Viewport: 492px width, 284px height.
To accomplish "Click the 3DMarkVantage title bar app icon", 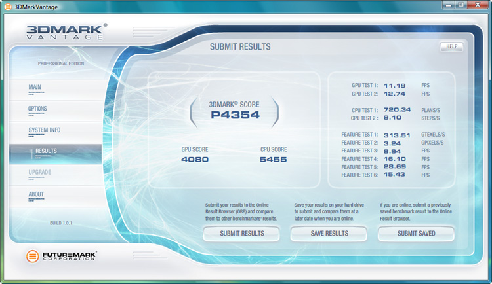I will pos(8,7).
